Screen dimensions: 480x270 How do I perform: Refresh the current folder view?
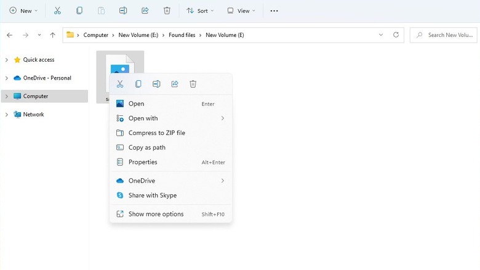[396, 35]
